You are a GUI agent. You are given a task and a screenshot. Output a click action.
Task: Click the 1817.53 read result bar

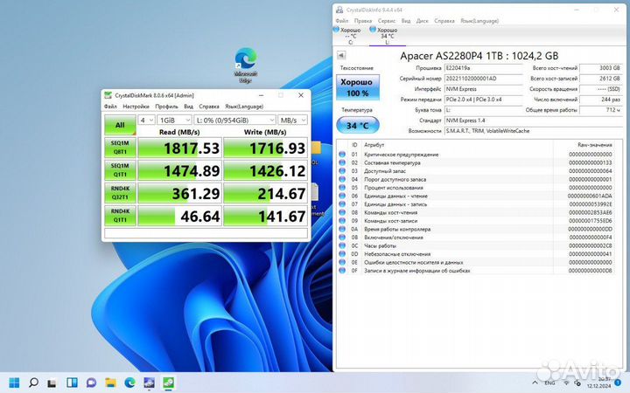[179, 148]
